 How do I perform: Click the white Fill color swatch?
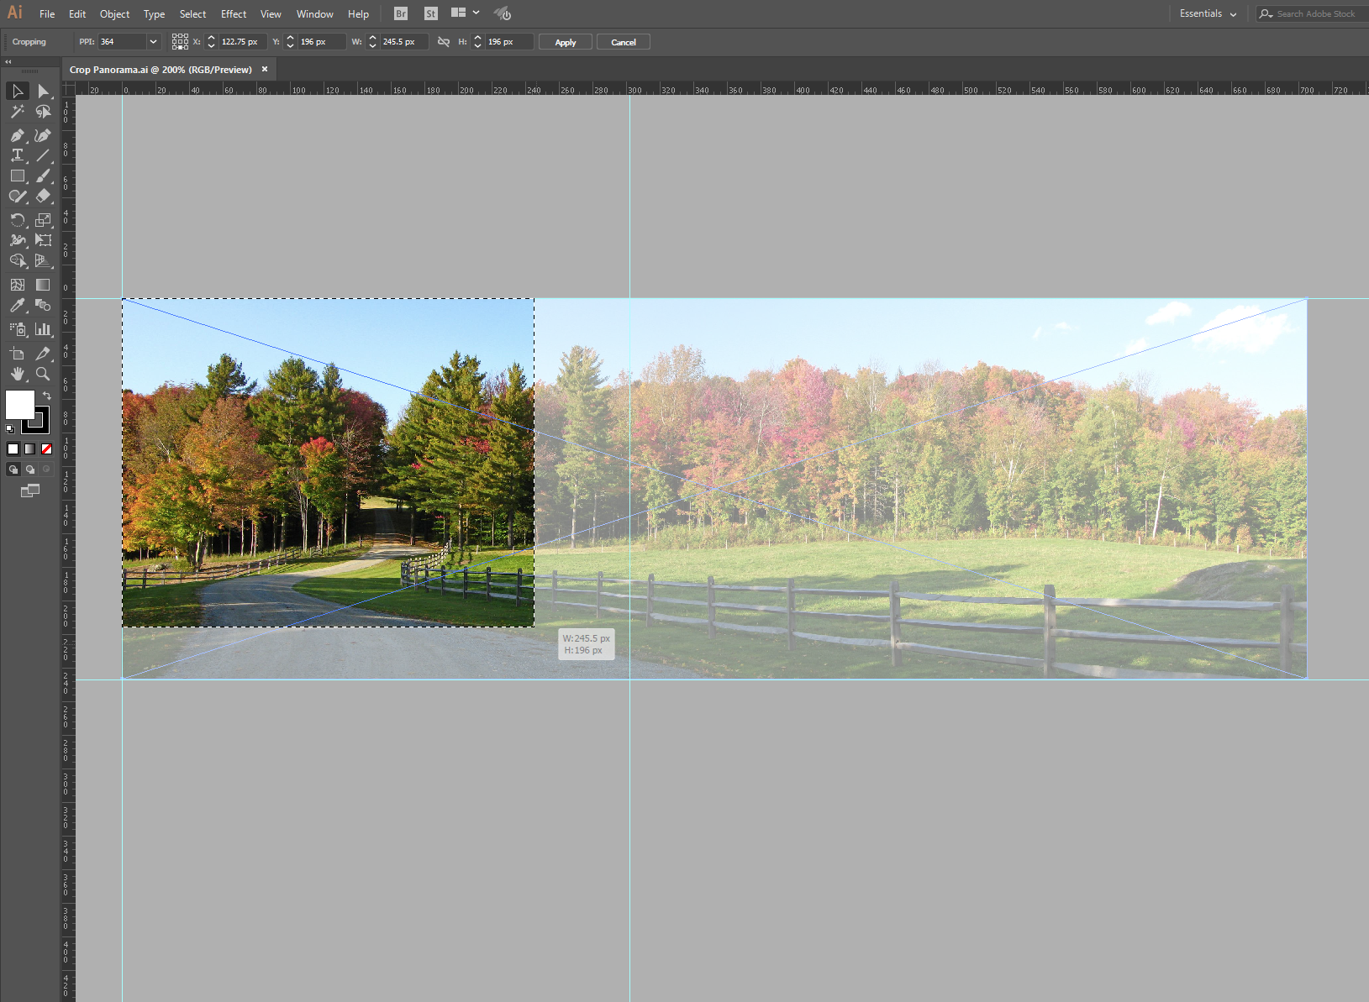tap(19, 404)
